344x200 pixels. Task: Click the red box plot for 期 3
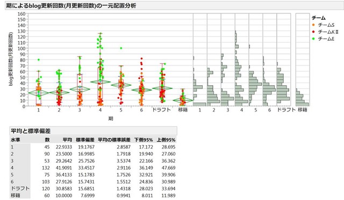point(80,87)
